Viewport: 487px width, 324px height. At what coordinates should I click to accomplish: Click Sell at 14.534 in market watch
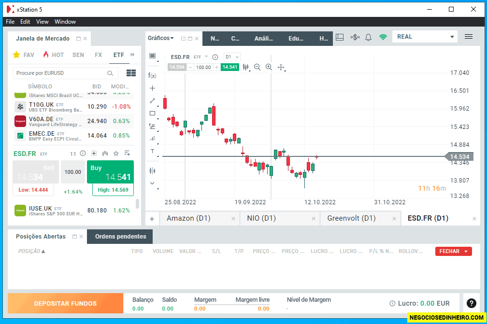pos(36,172)
